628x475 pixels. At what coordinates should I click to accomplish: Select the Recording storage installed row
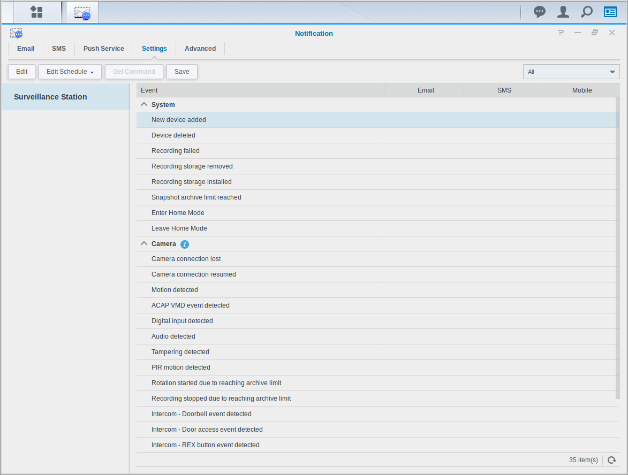coord(377,182)
